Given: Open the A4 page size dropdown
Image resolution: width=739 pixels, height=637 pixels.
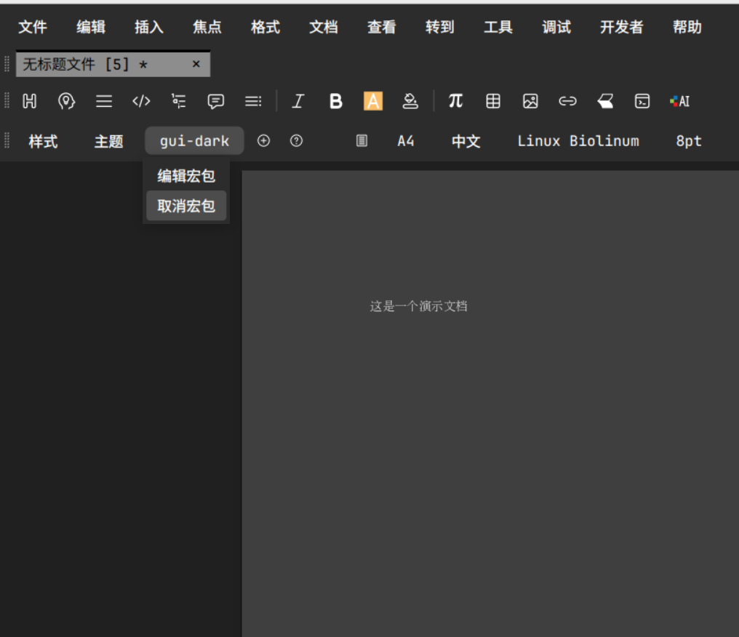Looking at the screenshot, I should click(405, 141).
